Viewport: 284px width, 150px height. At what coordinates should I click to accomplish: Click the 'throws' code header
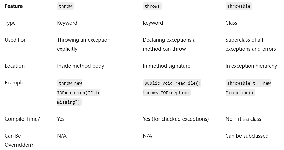tap(152, 6)
